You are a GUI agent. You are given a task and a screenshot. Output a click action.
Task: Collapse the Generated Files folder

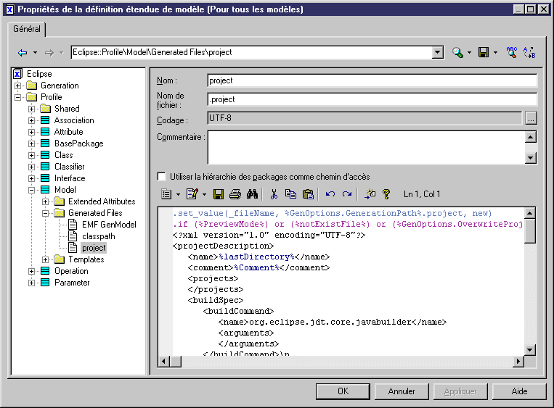(45, 213)
